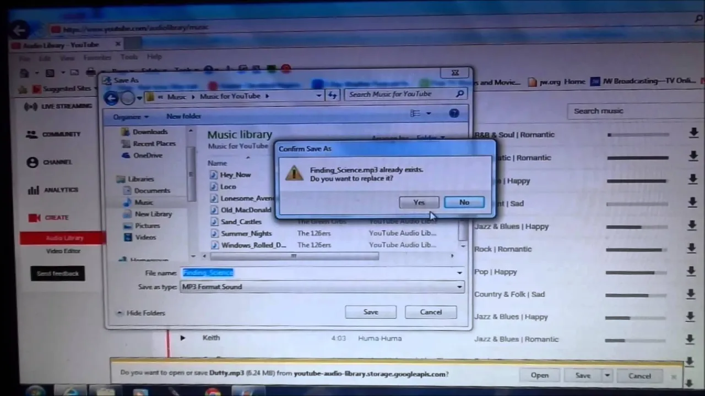Open Organize dropdown menu

(131, 117)
